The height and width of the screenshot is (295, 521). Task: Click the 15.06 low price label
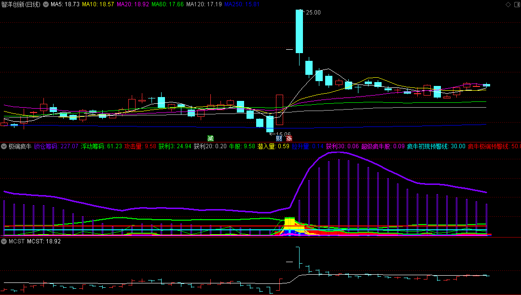284,134
